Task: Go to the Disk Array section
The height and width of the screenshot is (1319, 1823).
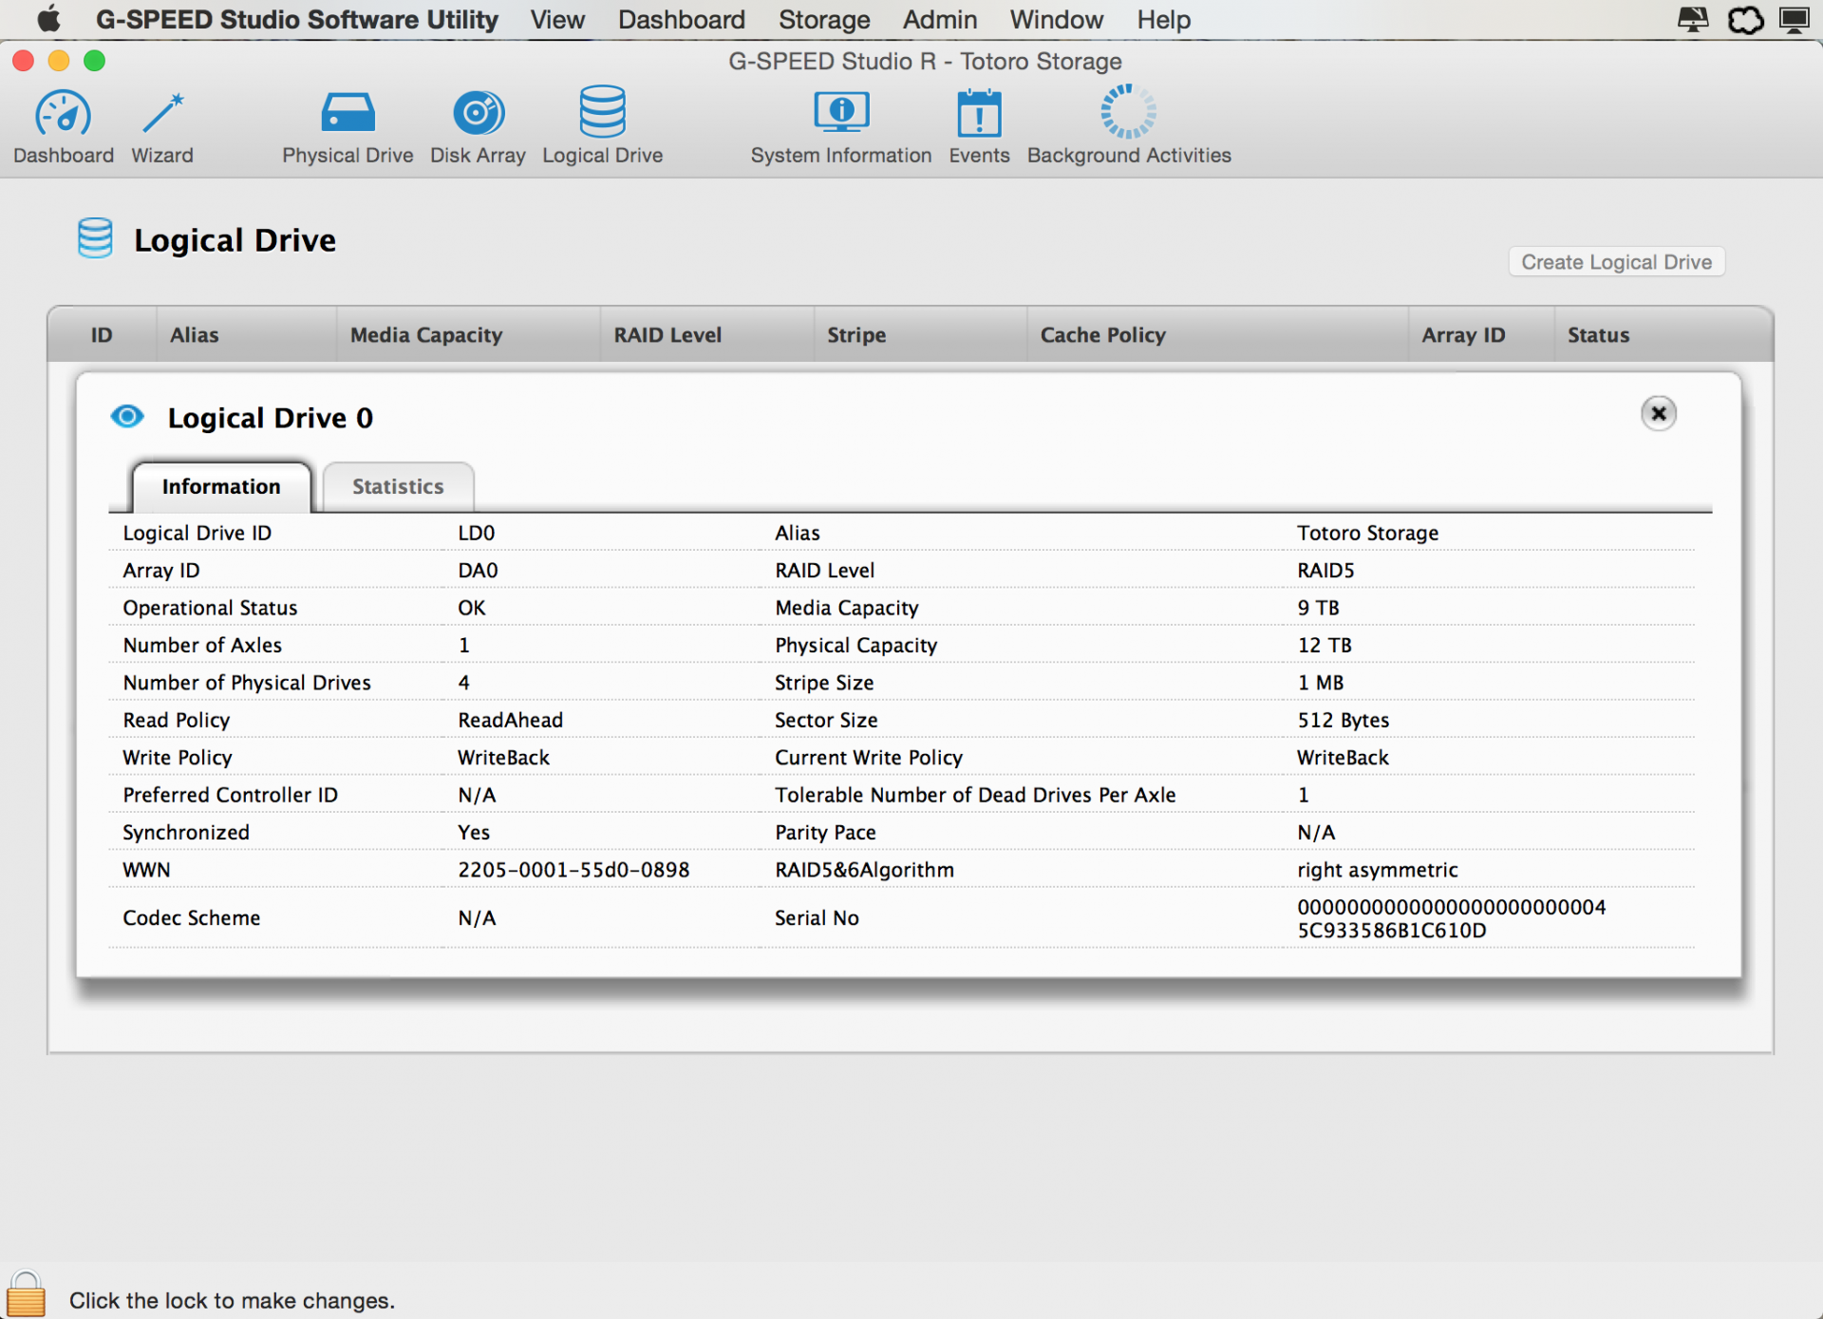Action: 478,115
